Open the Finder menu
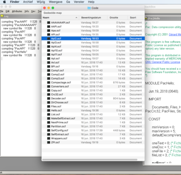Viewport: 181px width, 175px height. click(x=14, y=2)
